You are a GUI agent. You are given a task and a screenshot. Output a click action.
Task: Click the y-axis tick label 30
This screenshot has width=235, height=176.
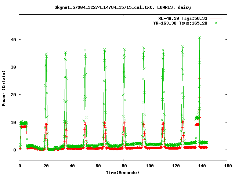13,67
